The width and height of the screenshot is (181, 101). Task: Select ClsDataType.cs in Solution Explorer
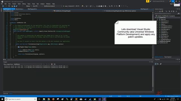tap(165, 23)
